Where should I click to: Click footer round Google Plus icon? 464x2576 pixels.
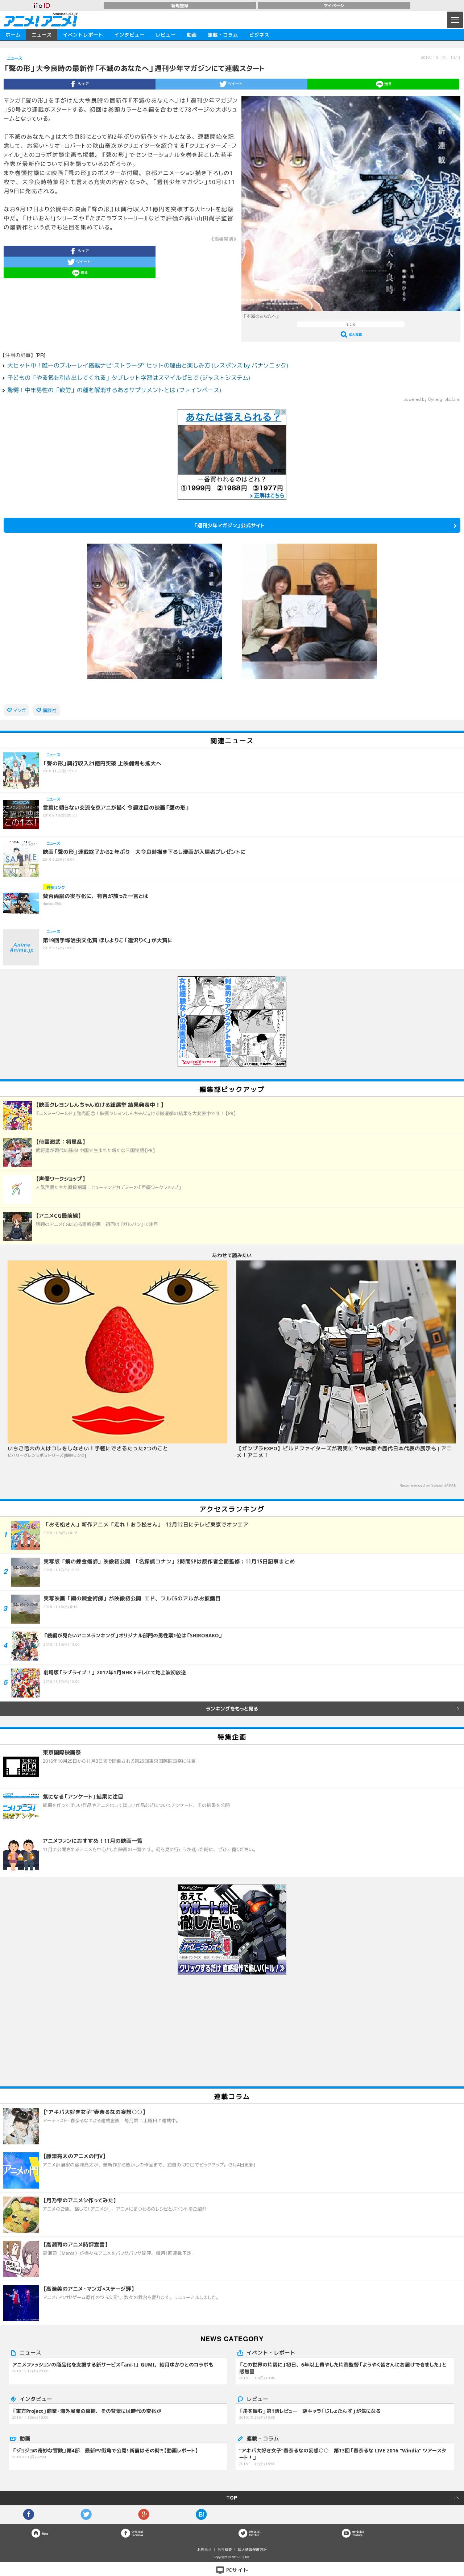pos(144,2514)
